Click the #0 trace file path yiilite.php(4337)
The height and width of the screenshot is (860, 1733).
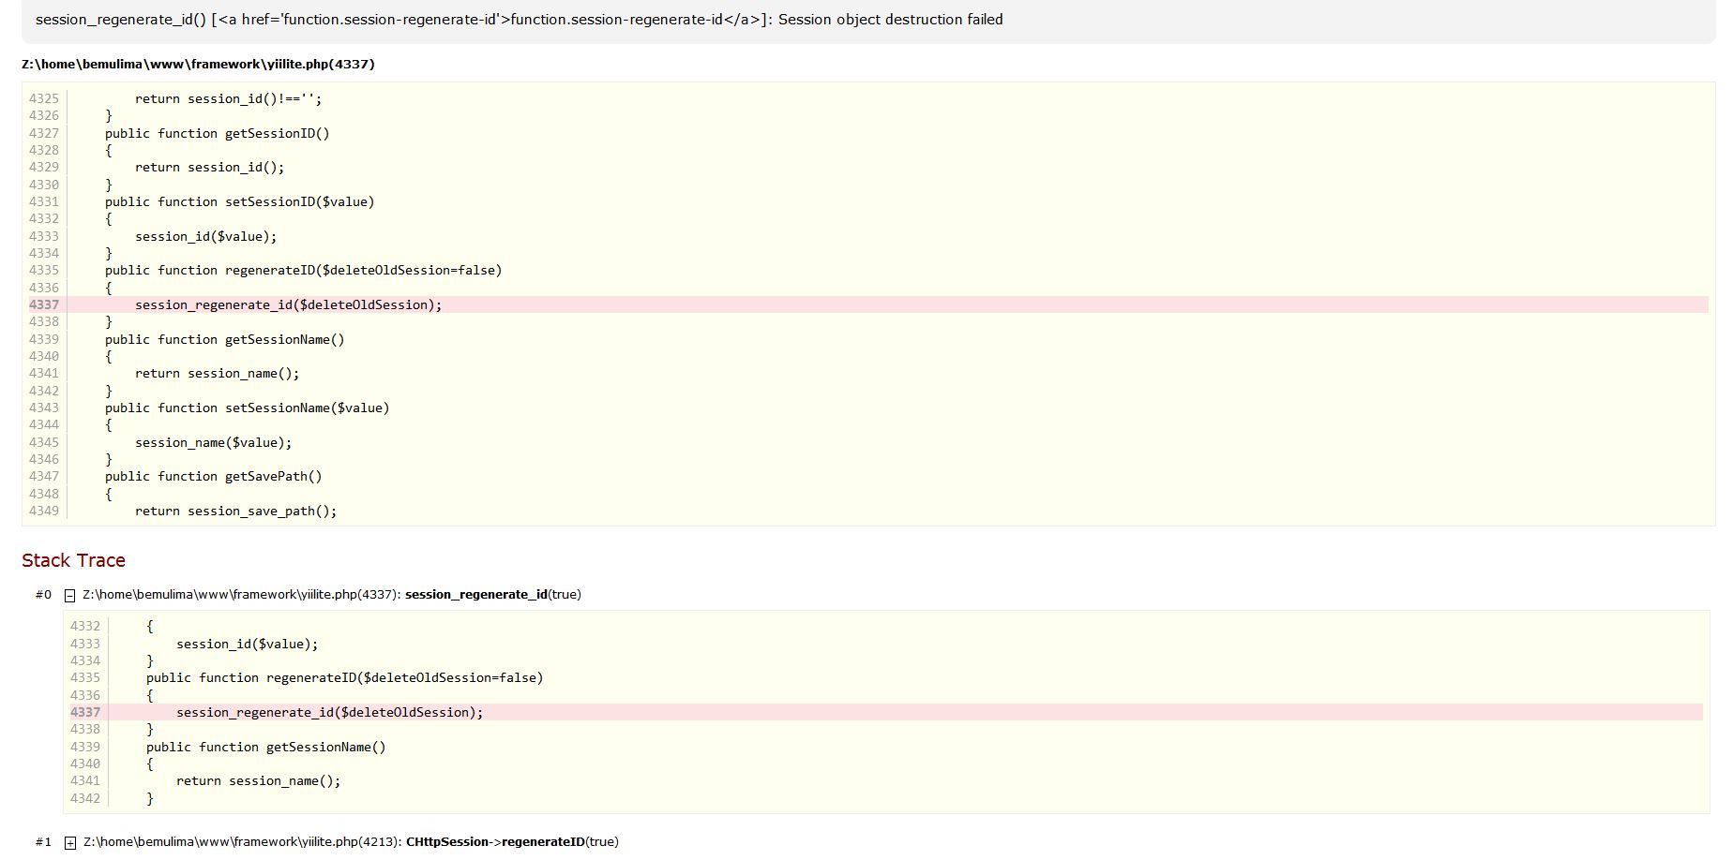(x=242, y=595)
